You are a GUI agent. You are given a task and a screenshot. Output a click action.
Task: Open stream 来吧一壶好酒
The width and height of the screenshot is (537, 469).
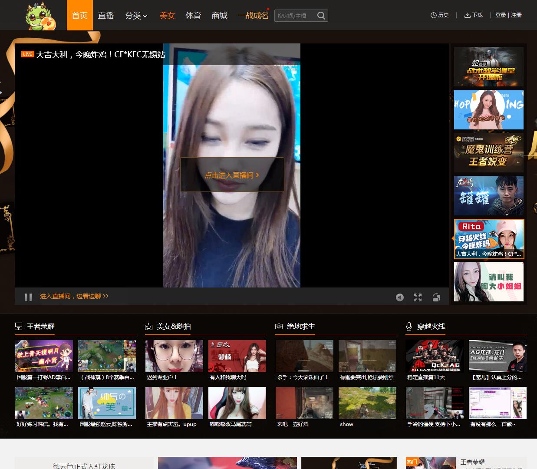coord(304,408)
